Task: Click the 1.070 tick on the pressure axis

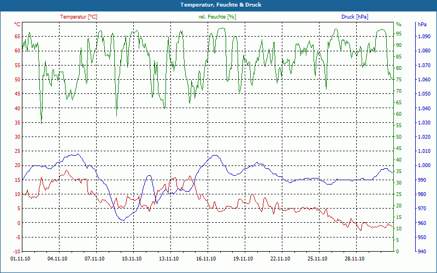Action: pos(424,65)
